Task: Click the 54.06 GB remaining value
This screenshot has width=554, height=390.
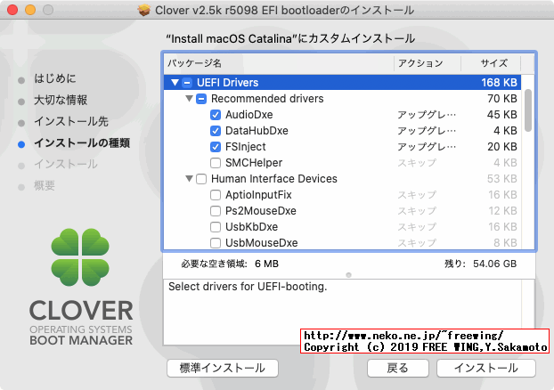Action: [x=494, y=264]
